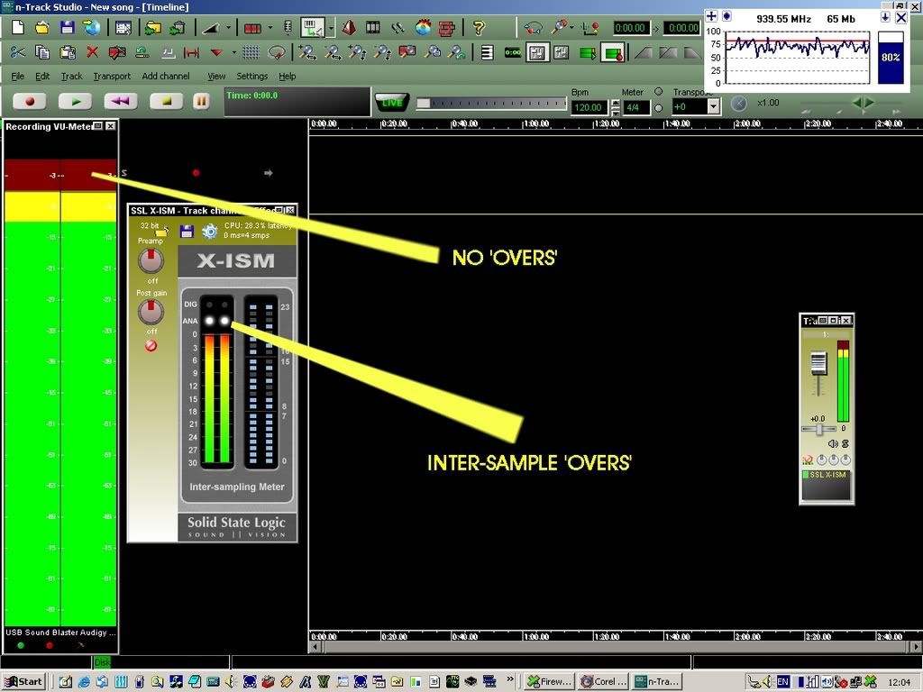Click the Post gain knob in SSL X-ISM
This screenshot has height=692, width=923.
click(x=151, y=312)
